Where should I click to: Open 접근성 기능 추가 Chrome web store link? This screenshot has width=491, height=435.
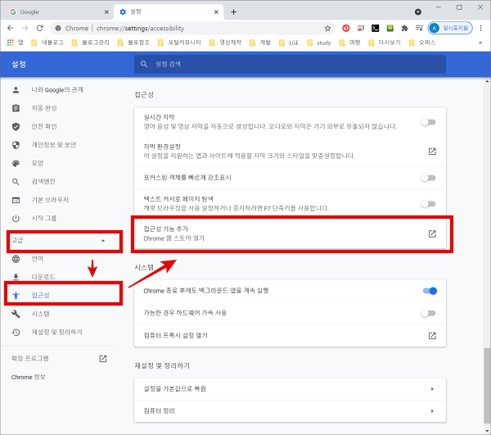click(290, 233)
